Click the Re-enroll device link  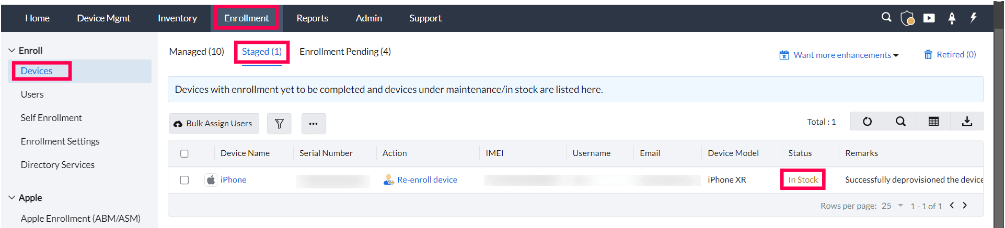click(426, 180)
